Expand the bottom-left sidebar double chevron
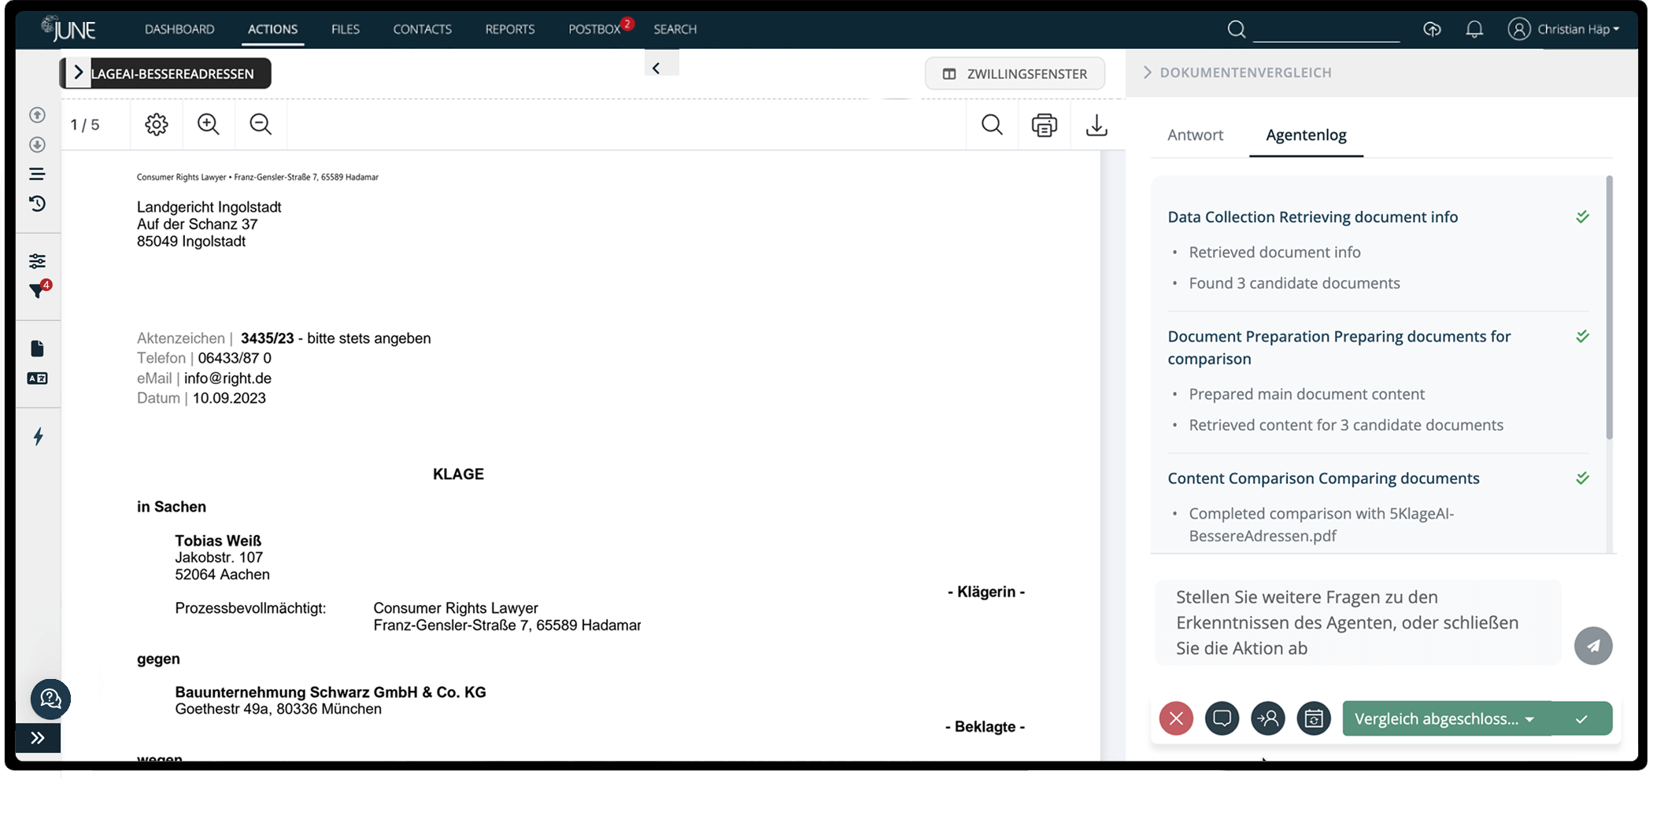This screenshot has height=823, width=1653. click(38, 738)
